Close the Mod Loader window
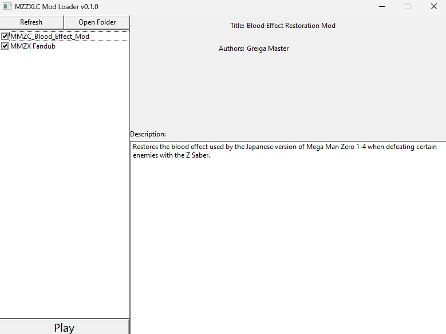The width and height of the screenshot is (446, 334). (433, 6)
